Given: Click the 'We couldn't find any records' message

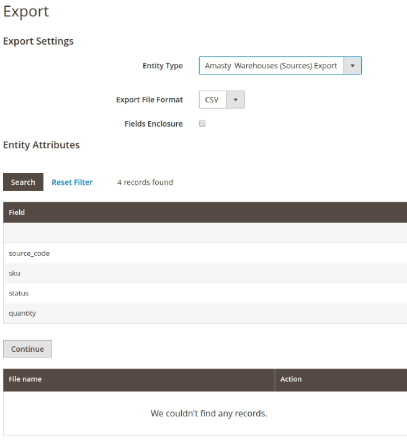Looking at the screenshot, I should click(x=209, y=414).
